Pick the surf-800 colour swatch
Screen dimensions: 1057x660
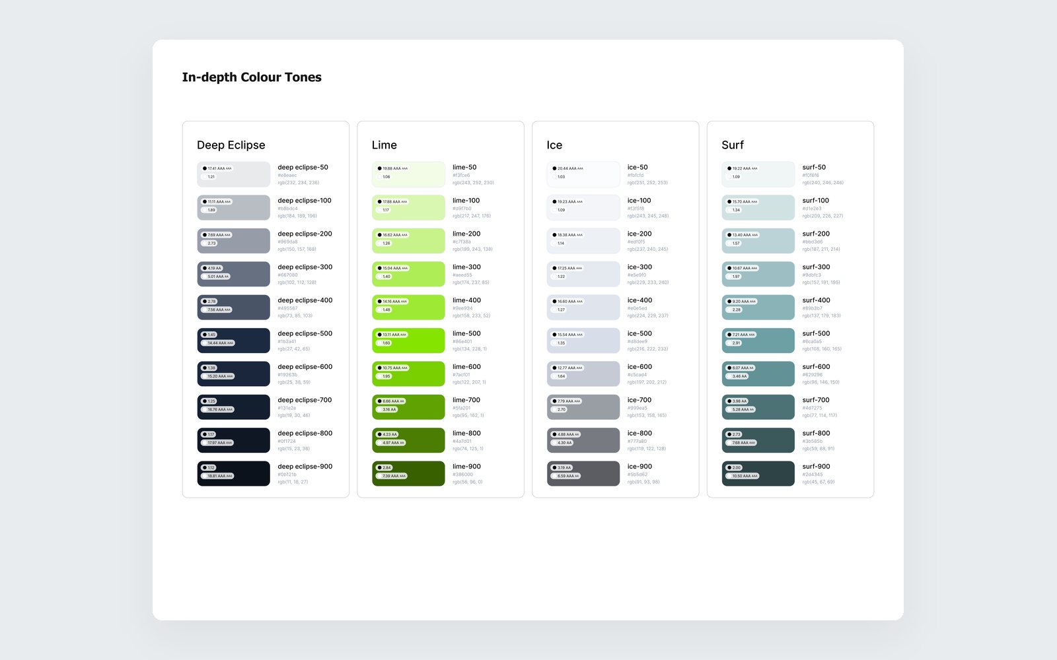tap(758, 440)
